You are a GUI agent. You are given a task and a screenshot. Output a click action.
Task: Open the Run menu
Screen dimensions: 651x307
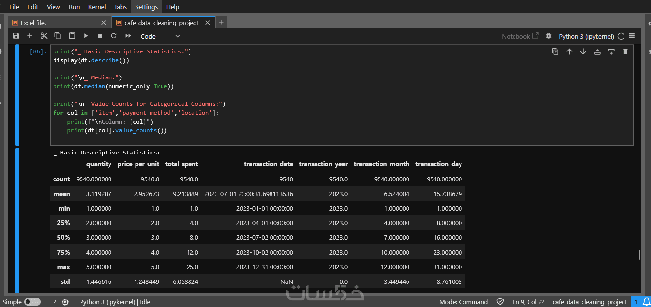[x=74, y=7]
